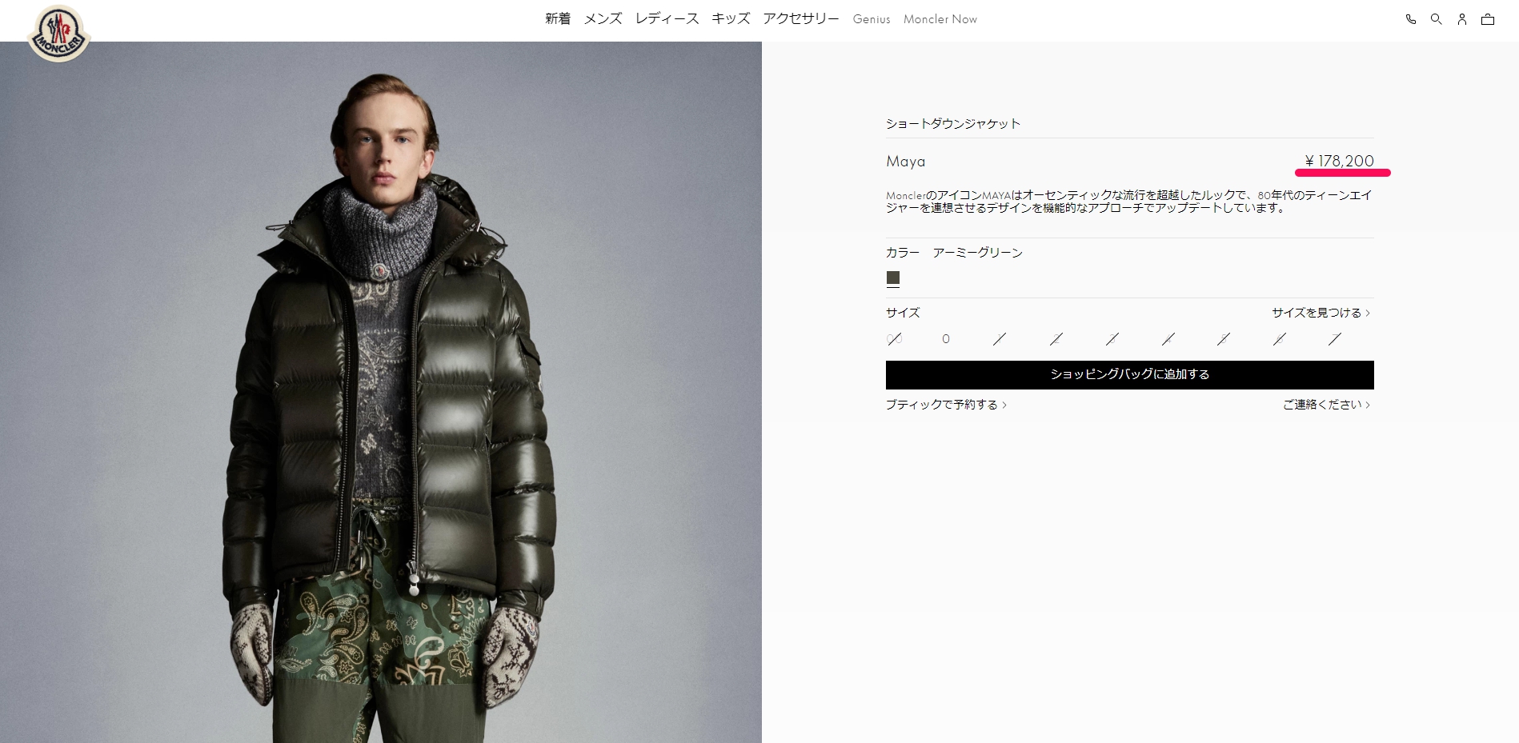This screenshot has height=743, width=1519.
Task: Open the phone contact icon
Action: tap(1411, 19)
